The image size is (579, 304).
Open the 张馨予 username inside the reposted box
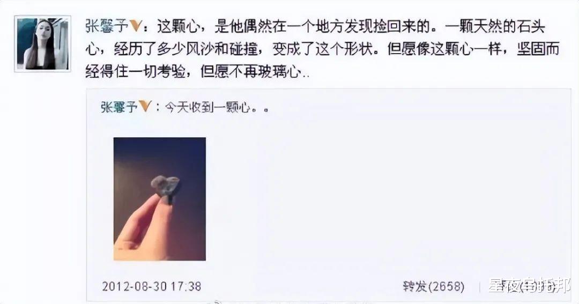coord(118,107)
